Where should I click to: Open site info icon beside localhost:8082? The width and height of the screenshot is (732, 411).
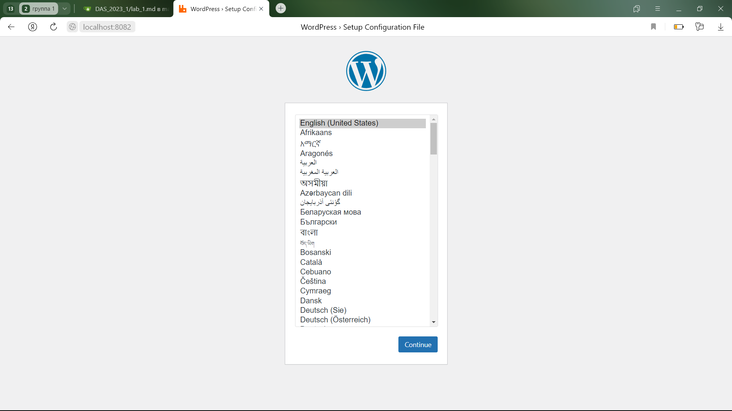point(72,27)
